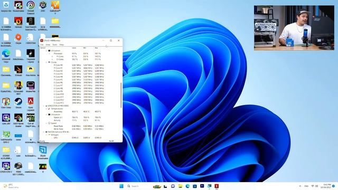Viewport: 338px width, 190px height.
Task: Open the network and volume quick settings
Action: [315, 186]
